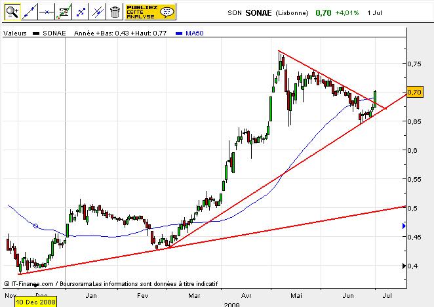The height and width of the screenshot is (307, 434).
Task: Open the Fibonacci retracement chart tool
Action: (64, 12)
